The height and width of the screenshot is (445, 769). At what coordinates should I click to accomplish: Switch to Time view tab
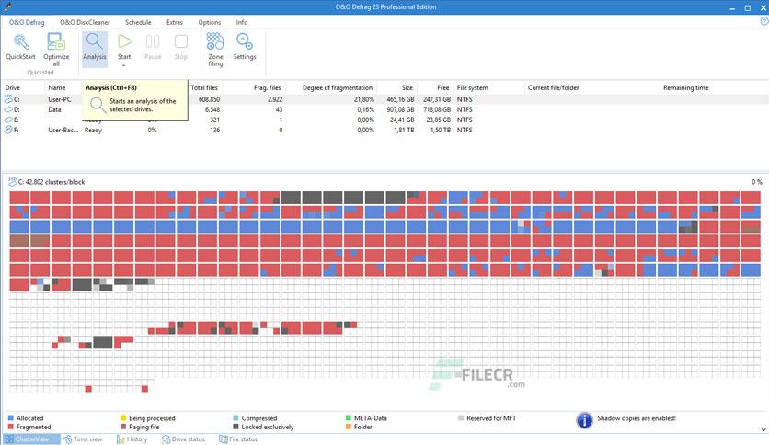(x=83, y=439)
